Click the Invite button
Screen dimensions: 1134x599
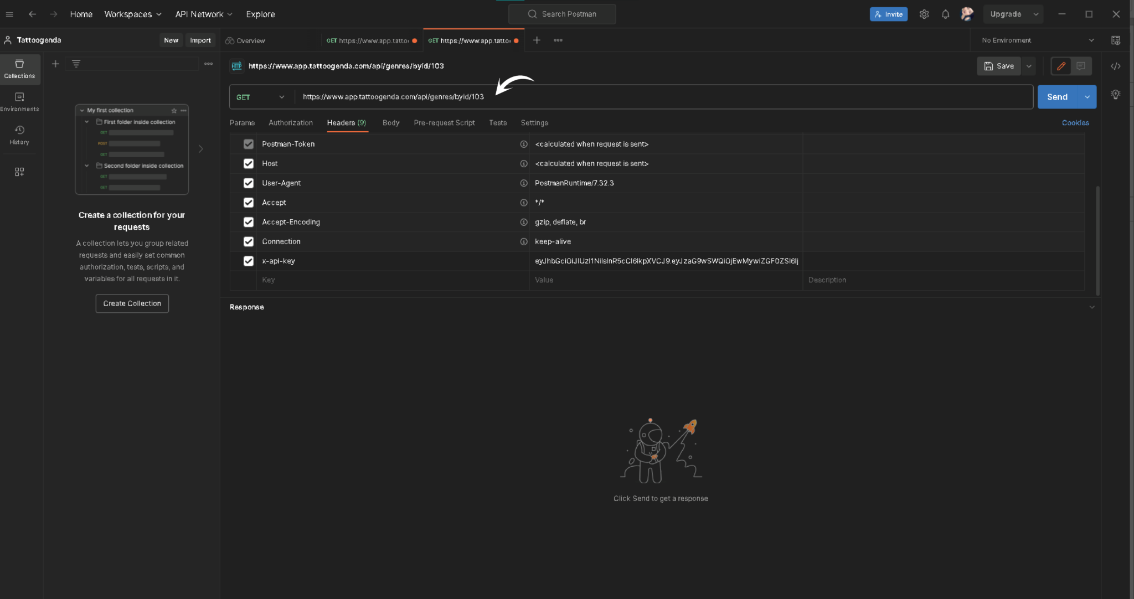pos(889,14)
